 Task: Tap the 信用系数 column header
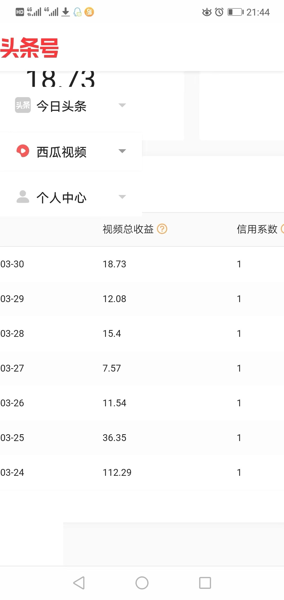tap(257, 229)
